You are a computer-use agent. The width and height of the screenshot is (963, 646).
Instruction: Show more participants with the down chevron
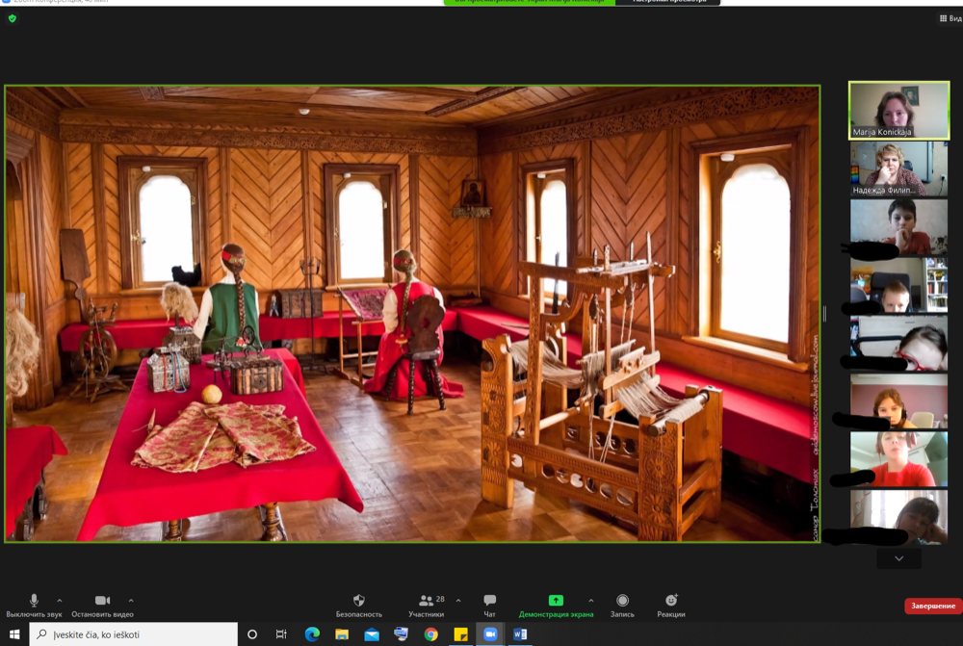pos(899,558)
